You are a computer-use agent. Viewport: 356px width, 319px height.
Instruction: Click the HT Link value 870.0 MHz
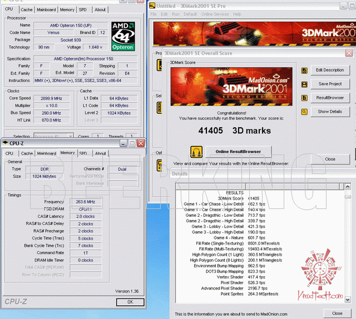point(52,120)
